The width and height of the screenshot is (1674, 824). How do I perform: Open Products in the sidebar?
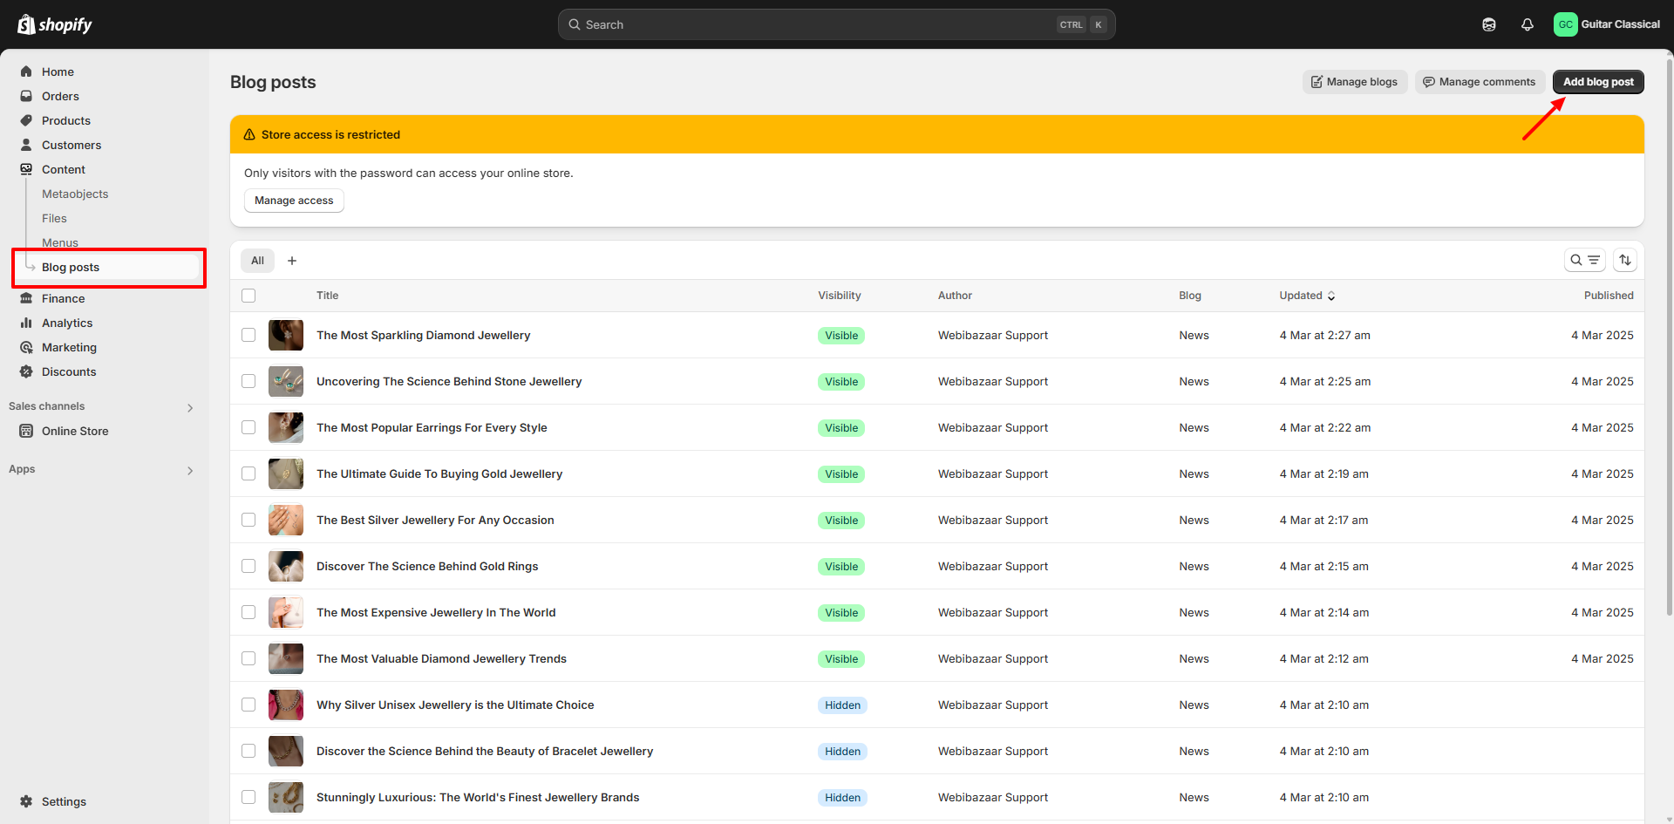(x=65, y=120)
